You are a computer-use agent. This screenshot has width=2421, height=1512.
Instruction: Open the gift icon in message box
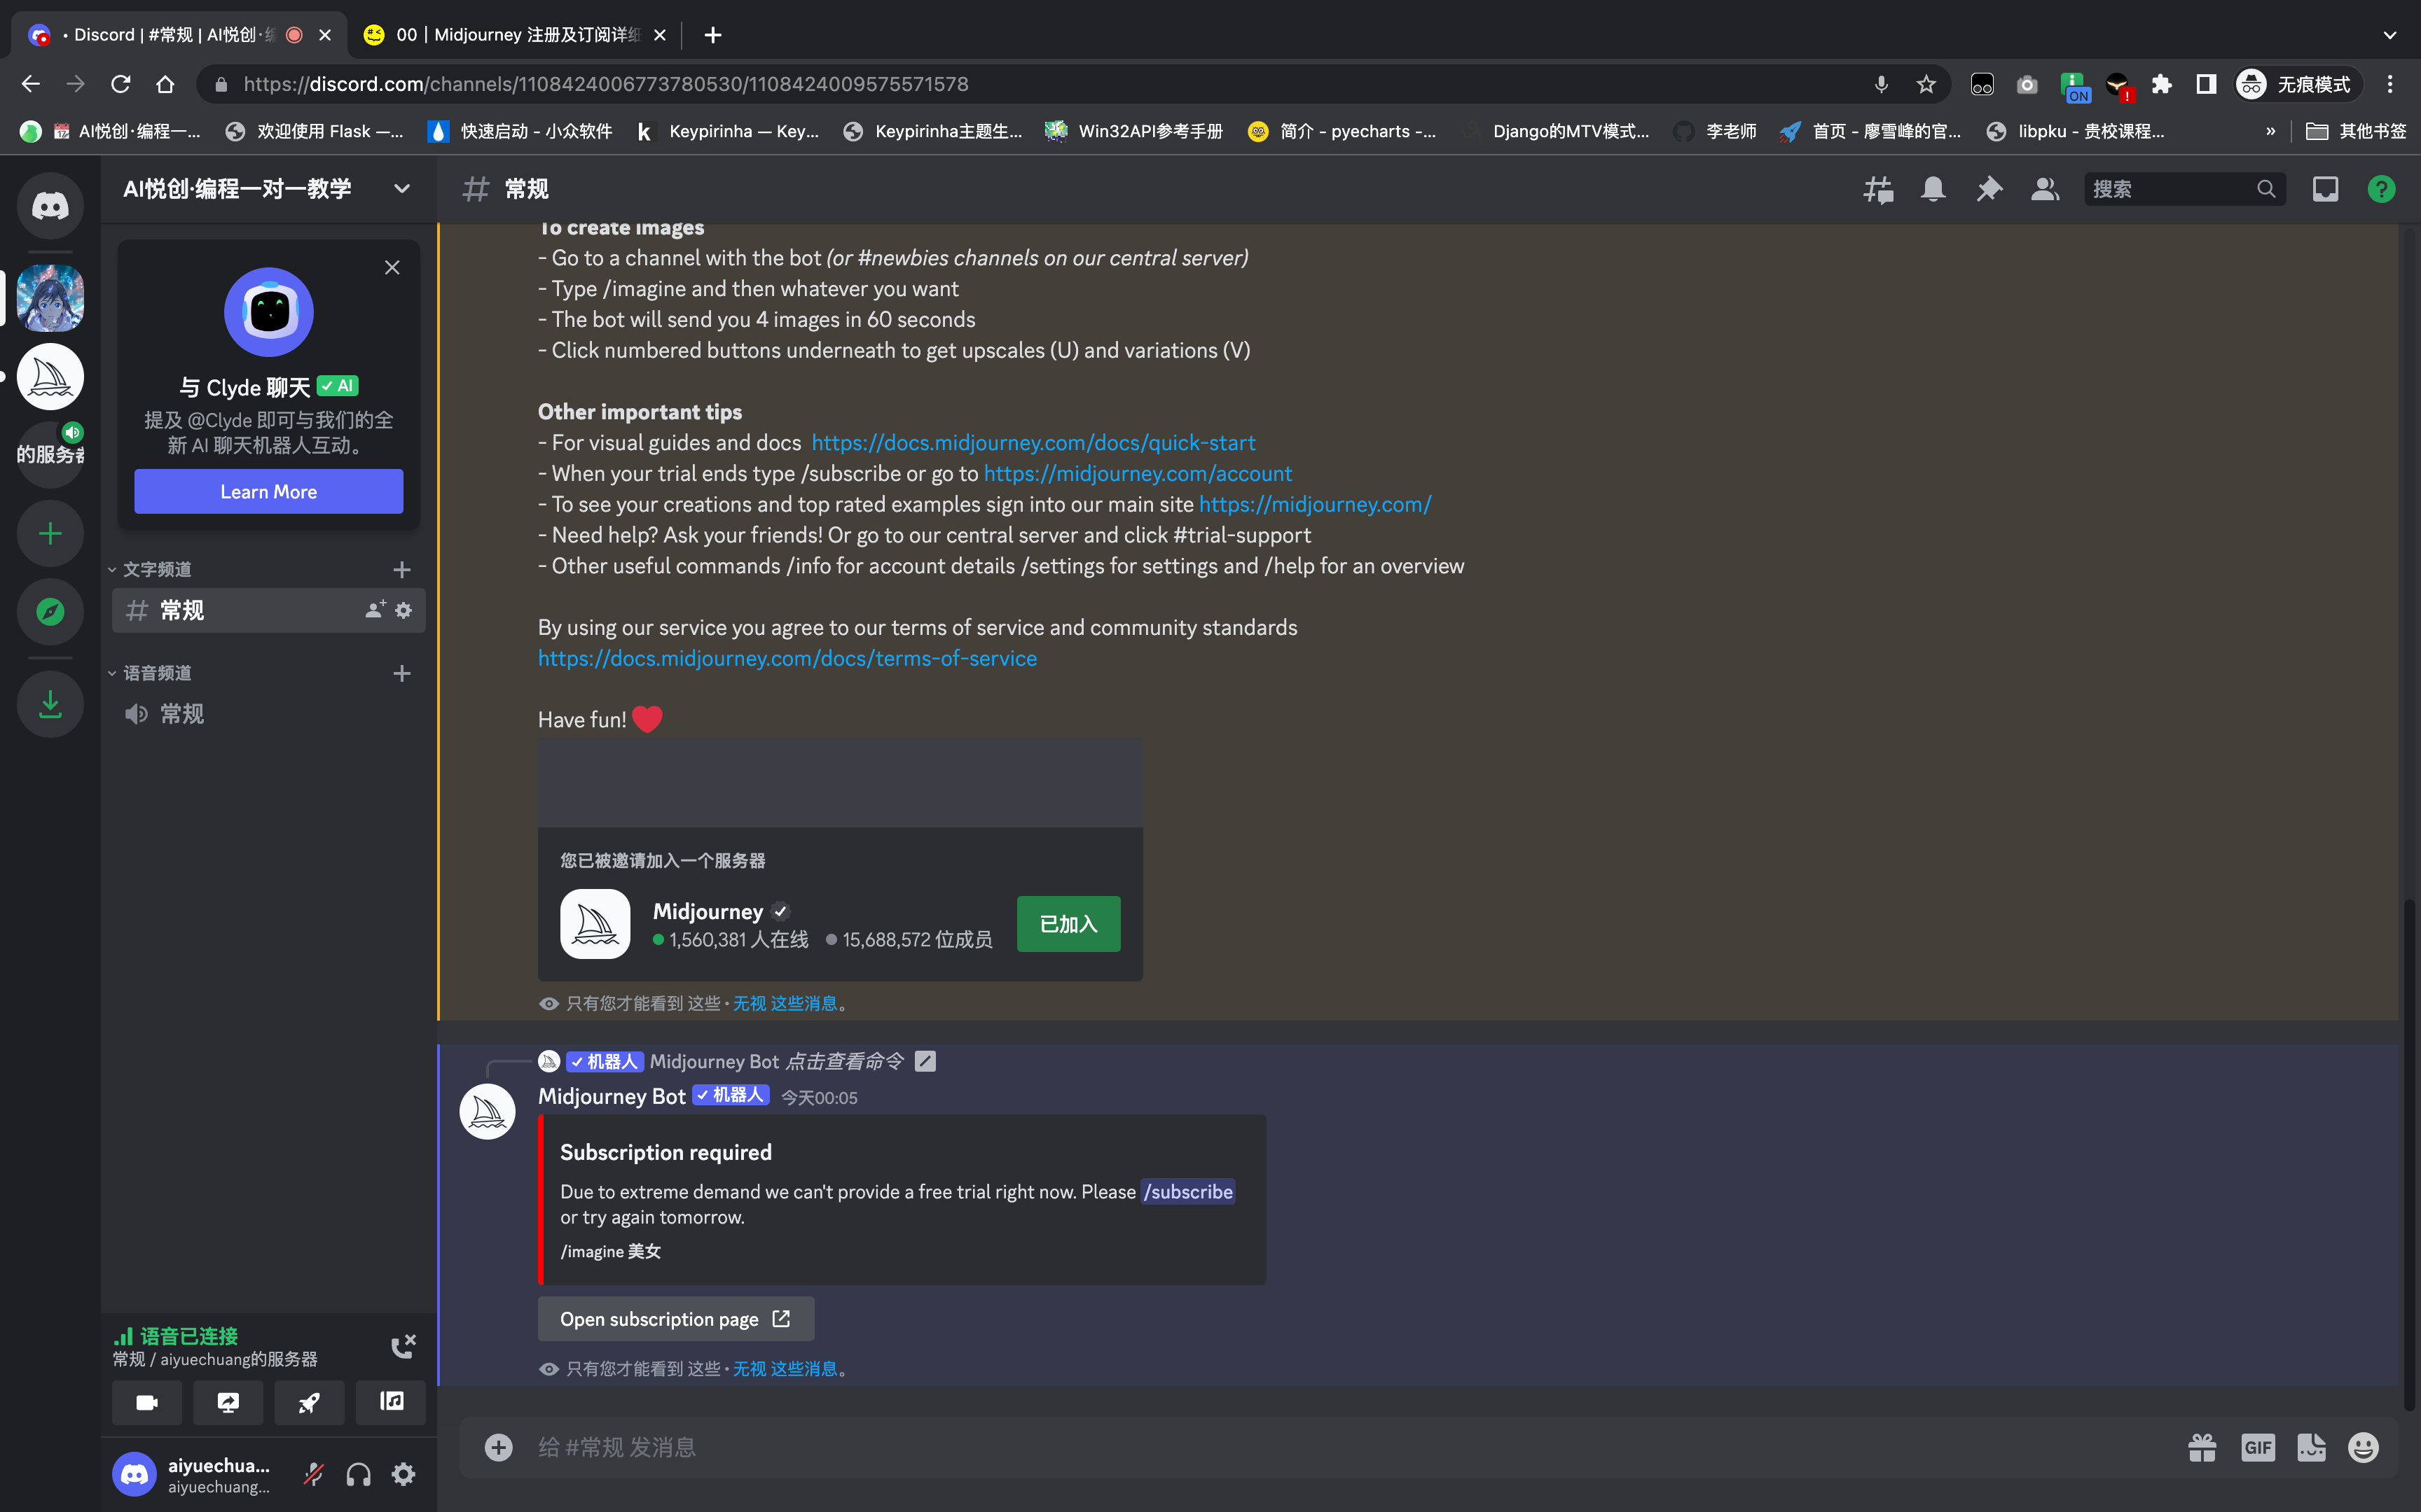click(2202, 1447)
